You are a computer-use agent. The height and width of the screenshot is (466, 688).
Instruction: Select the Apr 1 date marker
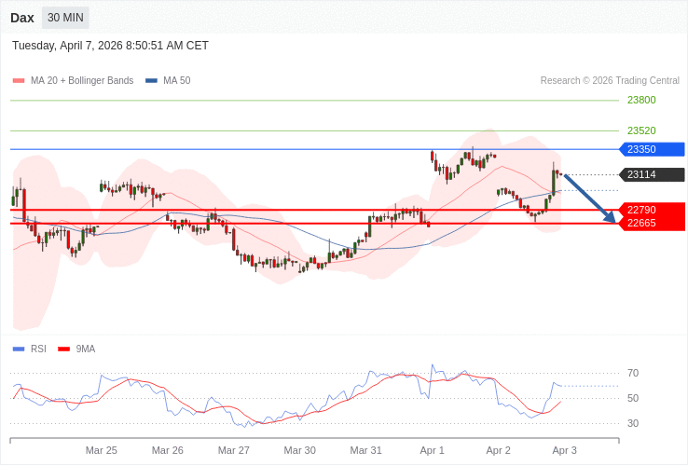tap(433, 450)
